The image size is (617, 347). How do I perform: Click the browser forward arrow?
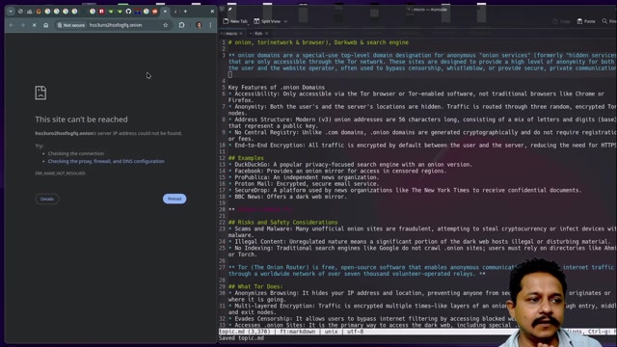tap(23, 25)
